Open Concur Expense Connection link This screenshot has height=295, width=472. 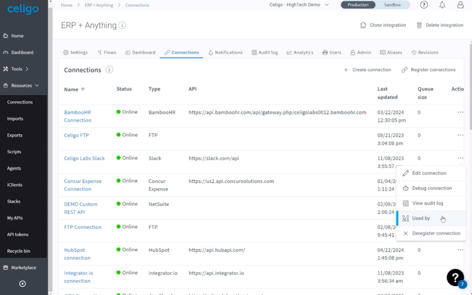[x=83, y=185]
